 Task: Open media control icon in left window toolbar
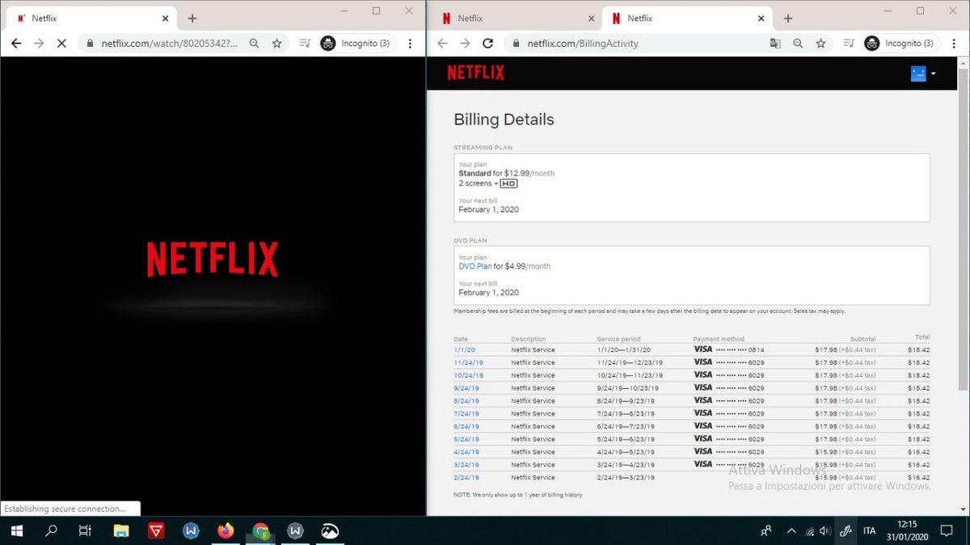coord(305,43)
